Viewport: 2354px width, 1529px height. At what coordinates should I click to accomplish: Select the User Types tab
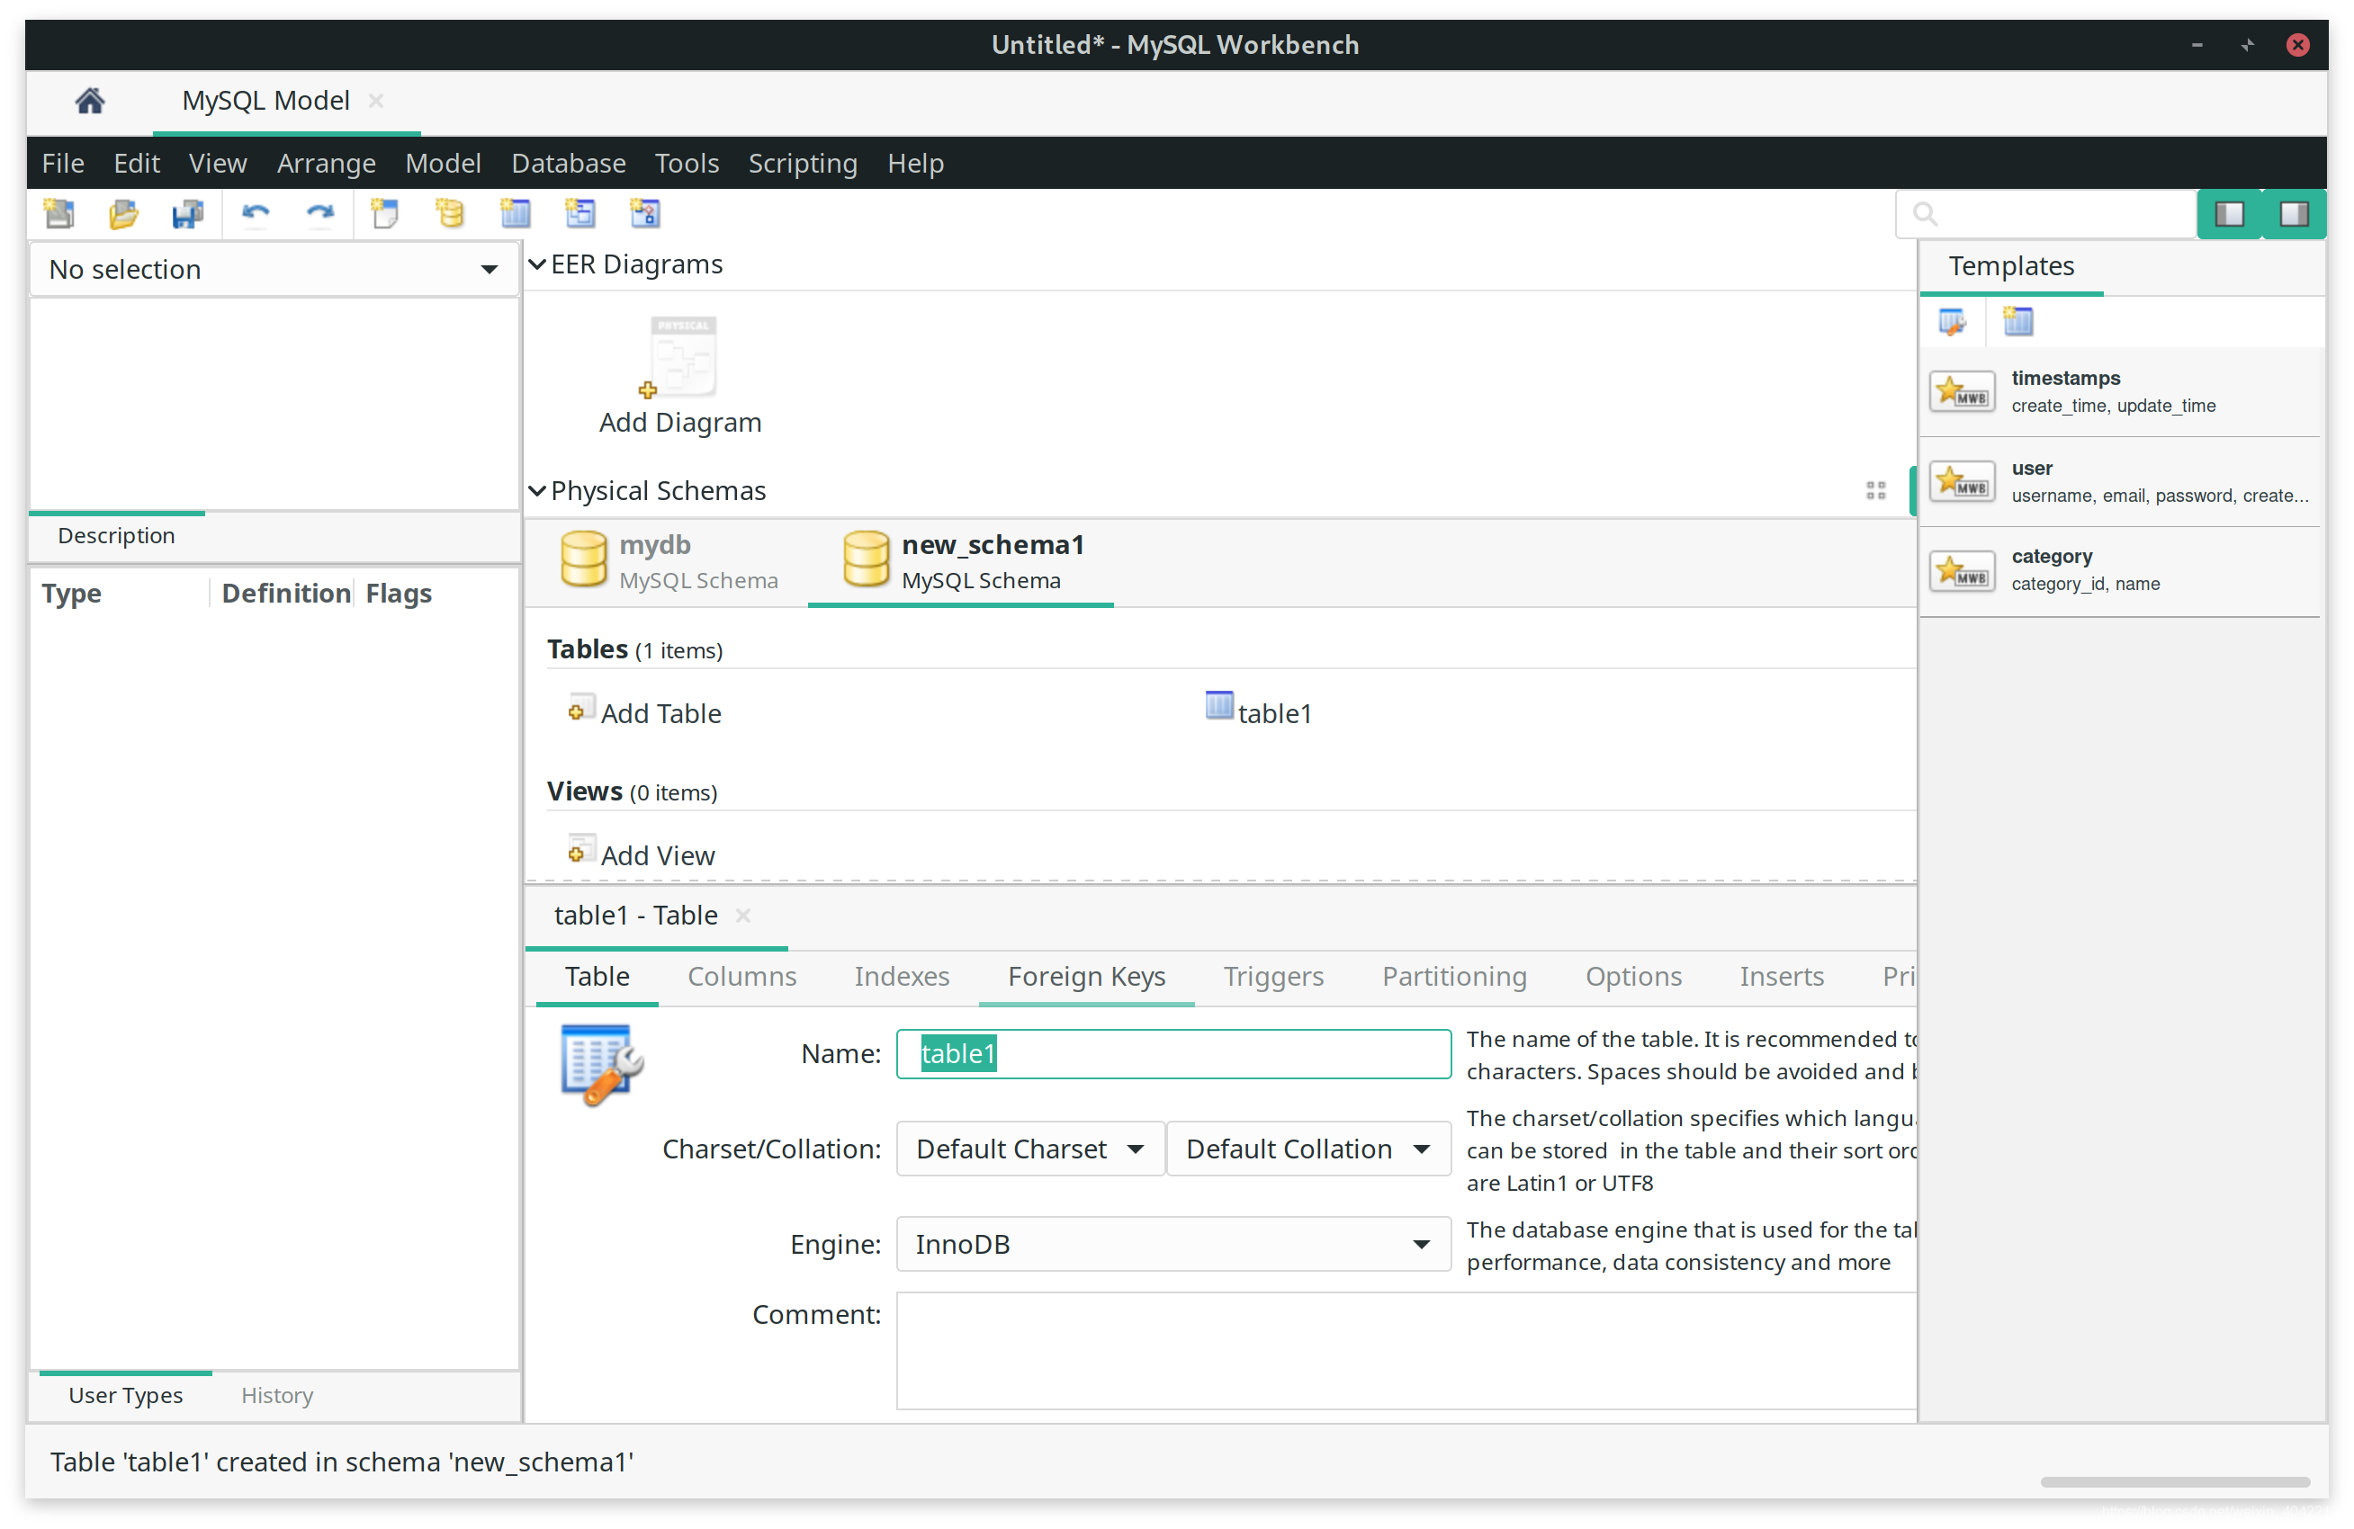(x=126, y=1396)
